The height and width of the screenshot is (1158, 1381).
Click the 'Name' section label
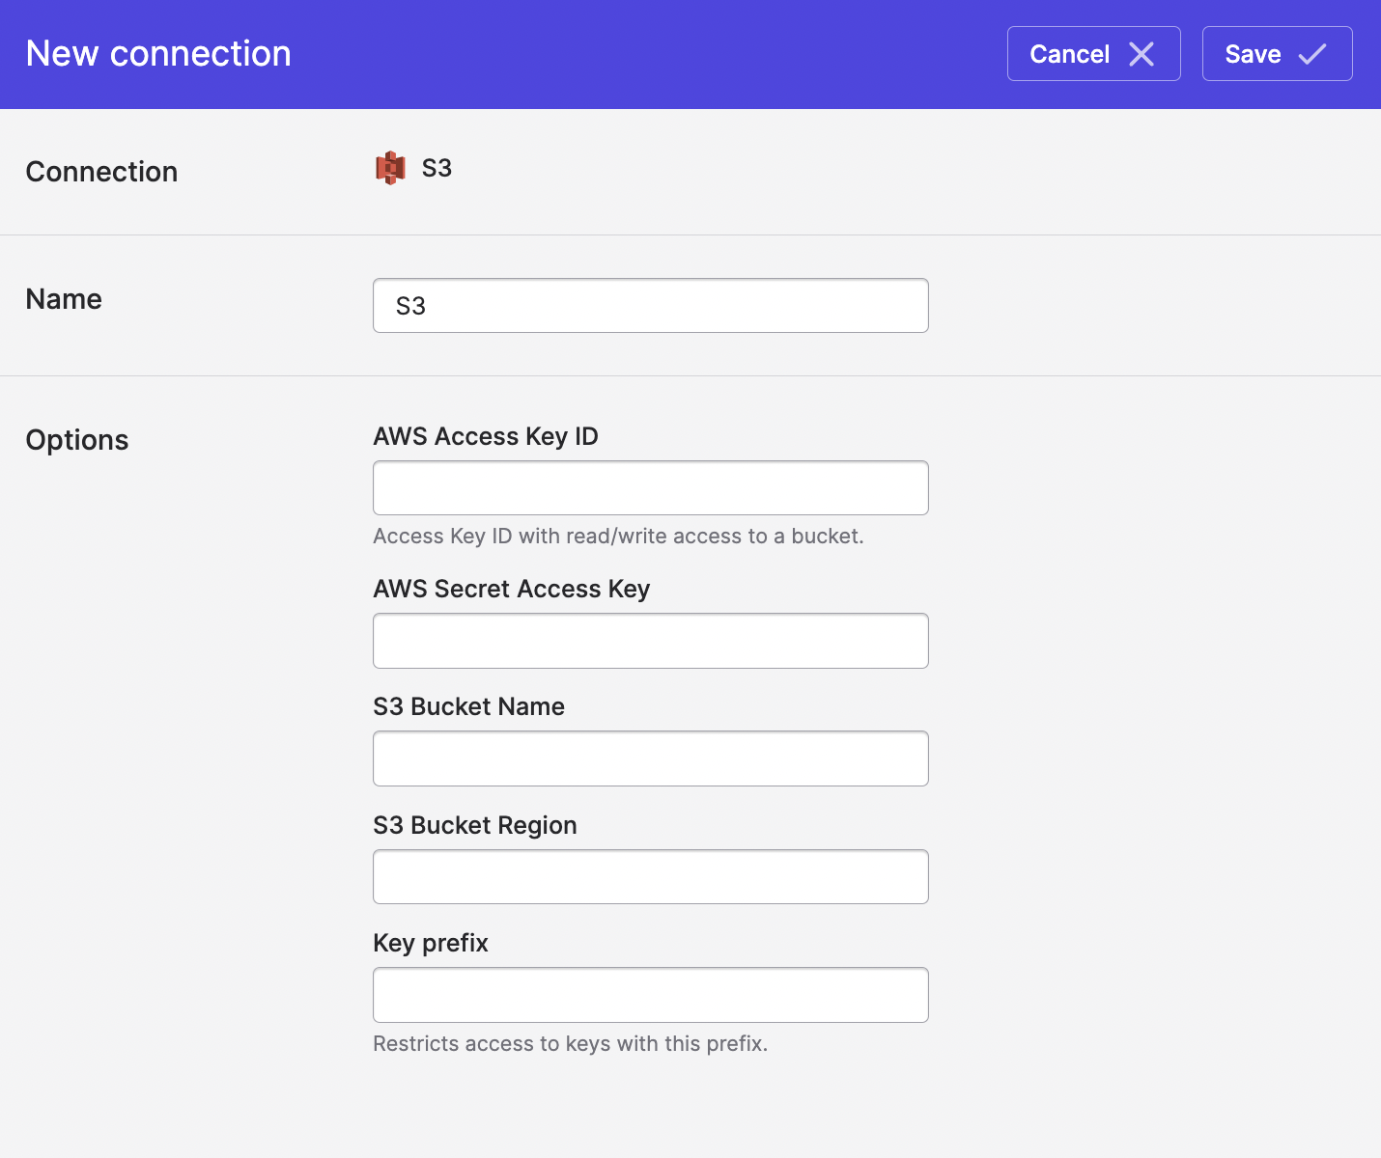(x=64, y=299)
